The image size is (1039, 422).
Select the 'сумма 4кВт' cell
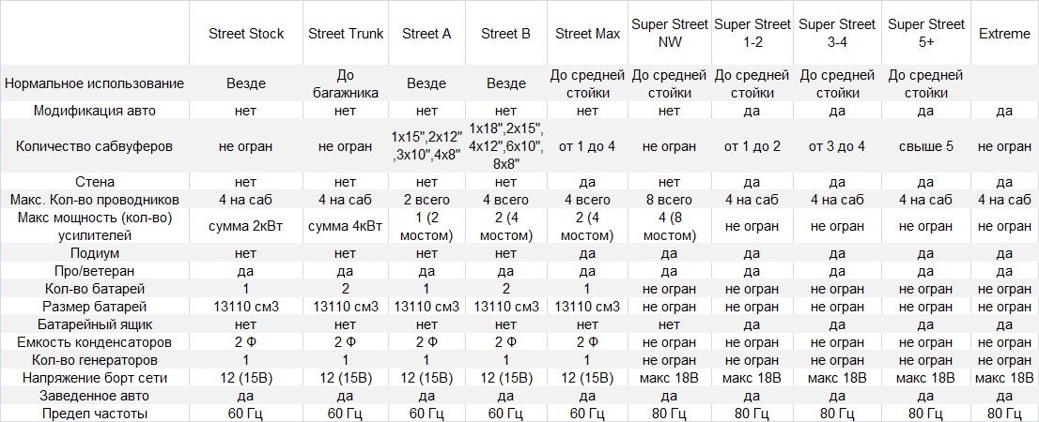tap(346, 226)
